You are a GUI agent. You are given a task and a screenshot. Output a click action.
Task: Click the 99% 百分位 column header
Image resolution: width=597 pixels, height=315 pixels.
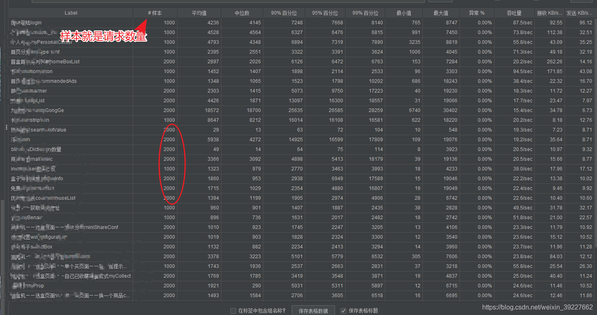pos(365,13)
